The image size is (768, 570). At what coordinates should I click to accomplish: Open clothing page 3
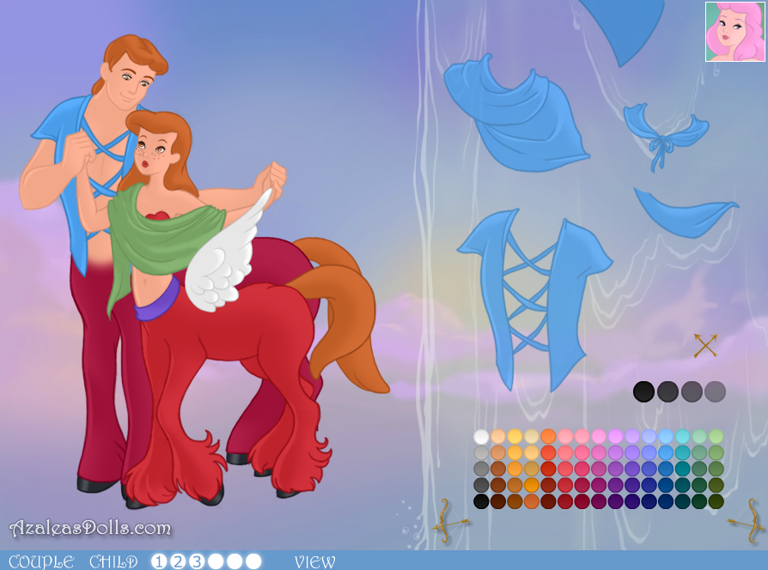tap(197, 561)
